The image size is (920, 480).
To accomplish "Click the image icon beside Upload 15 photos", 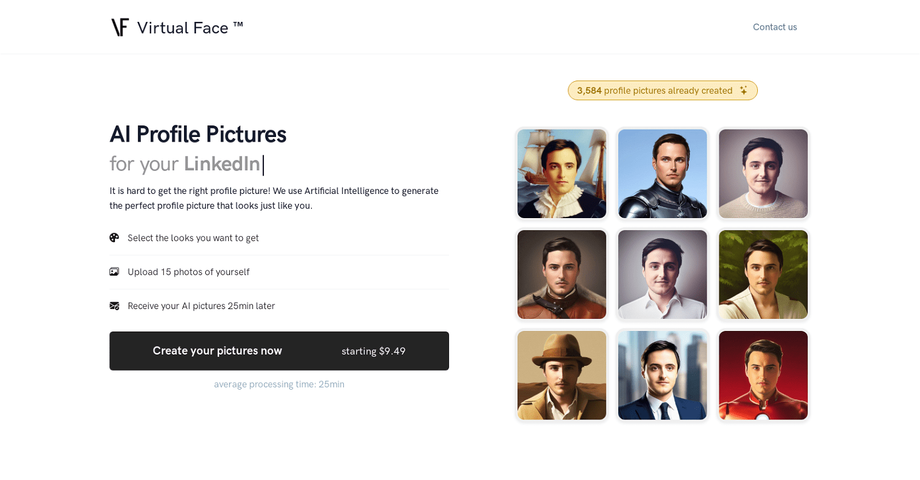I will 114,272.
